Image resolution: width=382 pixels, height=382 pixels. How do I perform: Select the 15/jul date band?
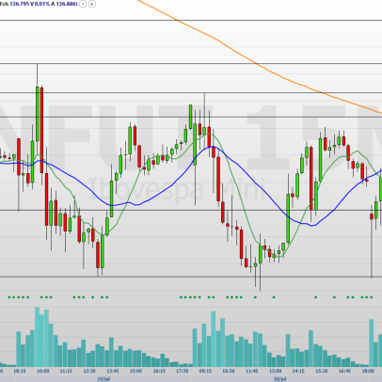coord(103,379)
